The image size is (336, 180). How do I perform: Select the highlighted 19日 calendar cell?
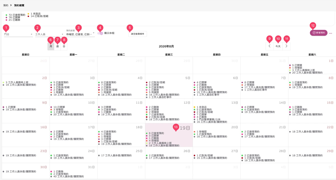[x=169, y=135]
